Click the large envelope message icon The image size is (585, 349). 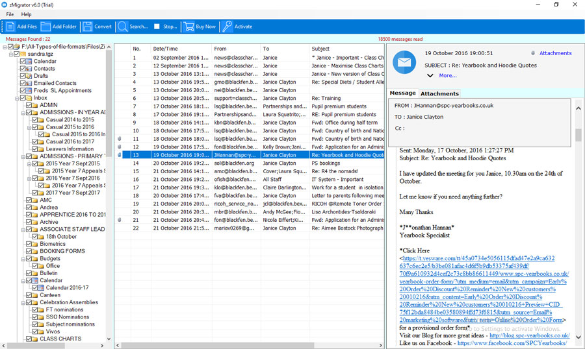point(404,62)
